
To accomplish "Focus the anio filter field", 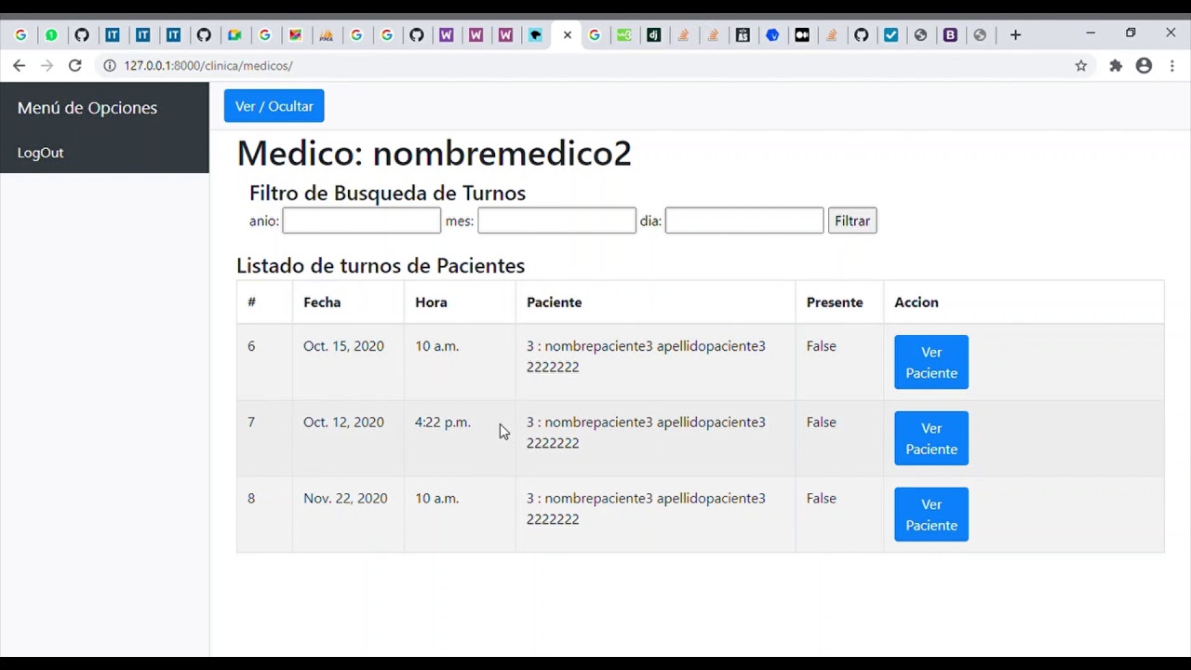I will [361, 221].
